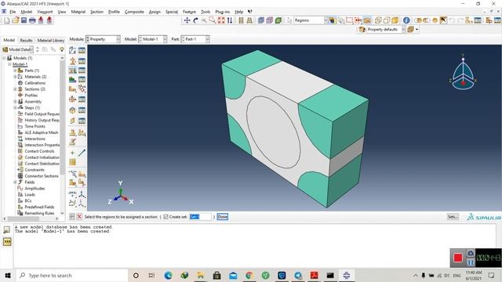Image resolution: width=502 pixels, height=282 pixels.
Task: Open the Assign menu
Action: point(155,12)
